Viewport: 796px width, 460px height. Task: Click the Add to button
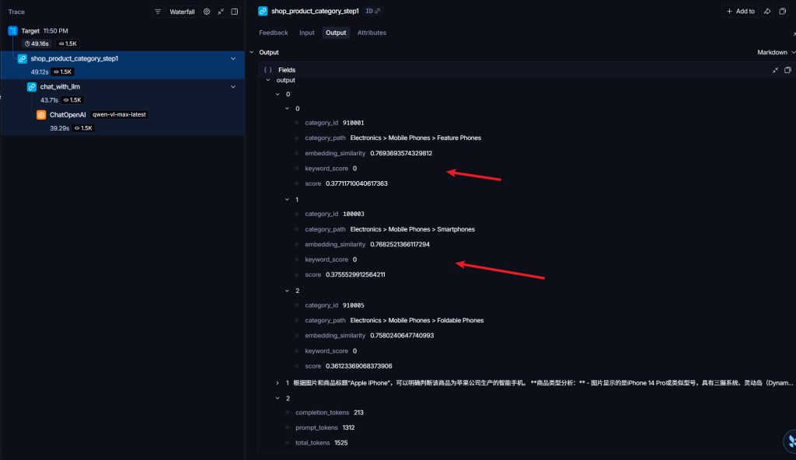pyautogui.click(x=739, y=12)
